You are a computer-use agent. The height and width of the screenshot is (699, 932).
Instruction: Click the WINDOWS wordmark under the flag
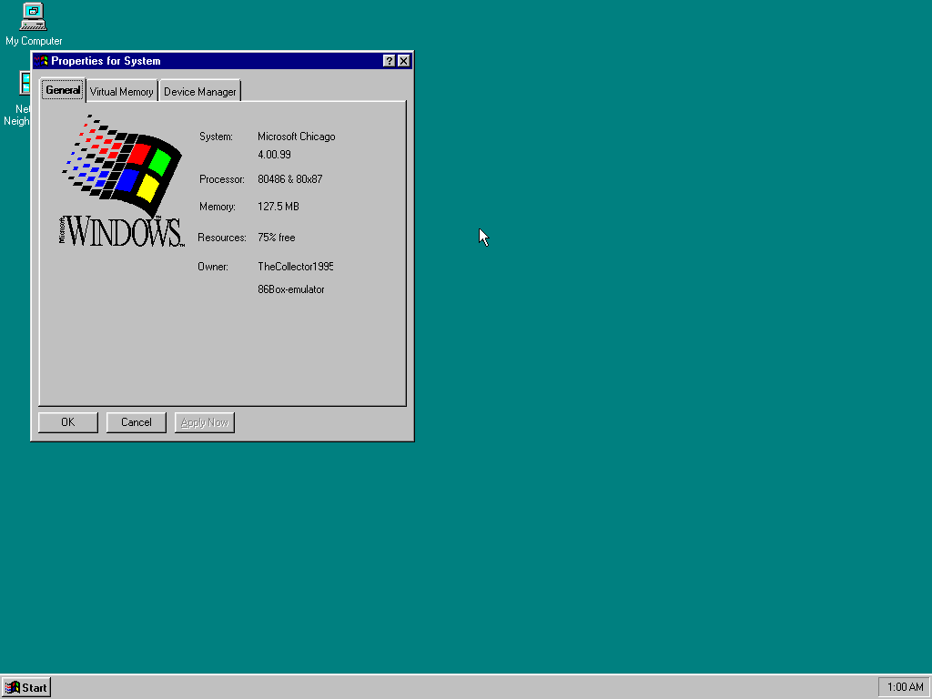click(122, 231)
